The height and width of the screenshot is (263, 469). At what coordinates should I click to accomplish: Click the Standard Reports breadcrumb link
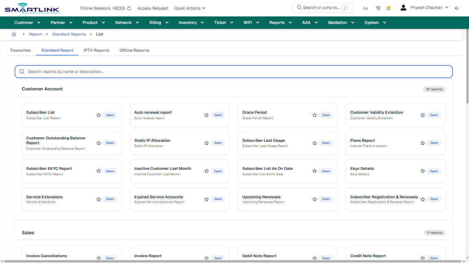pos(69,34)
